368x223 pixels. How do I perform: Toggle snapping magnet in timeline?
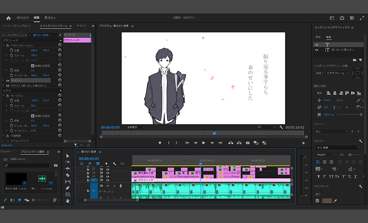89,164
